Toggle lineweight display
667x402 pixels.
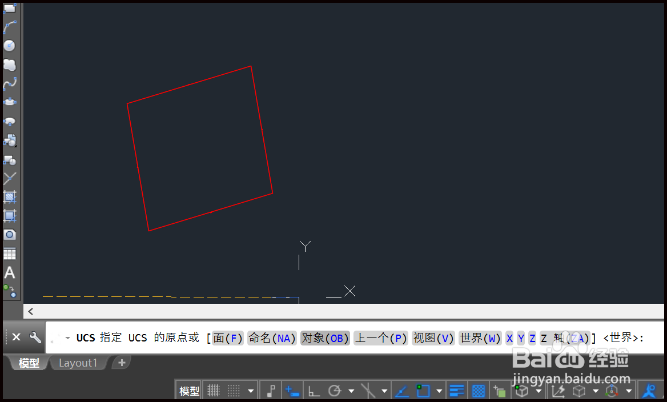tap(456, 391)
